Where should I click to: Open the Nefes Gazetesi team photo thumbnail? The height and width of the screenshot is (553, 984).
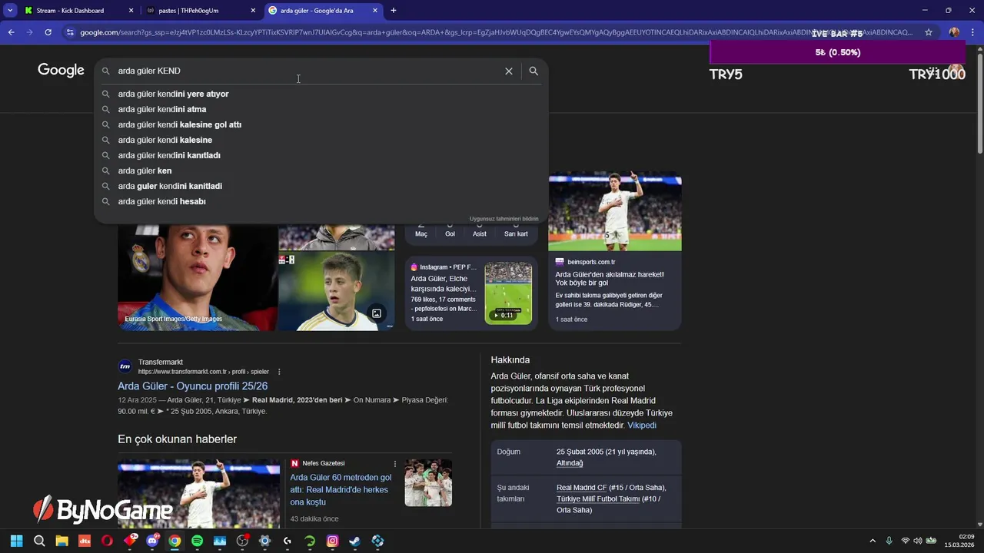pyautogui.click(x=428, y=482)
